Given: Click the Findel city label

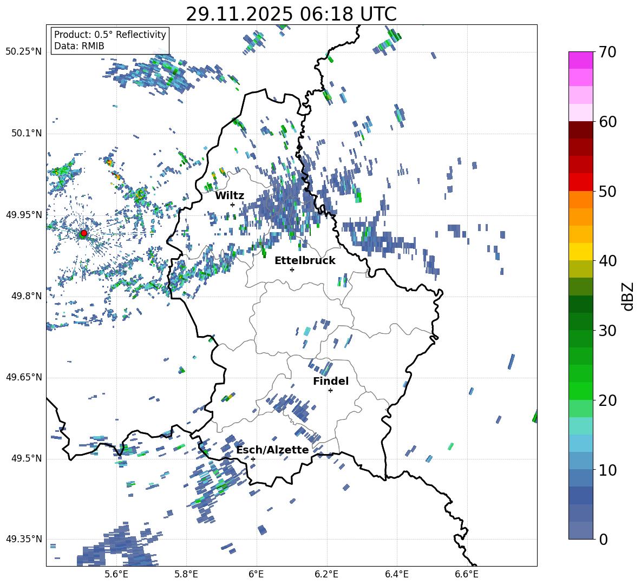Looking at the screenshot, I should click(331, 381).
